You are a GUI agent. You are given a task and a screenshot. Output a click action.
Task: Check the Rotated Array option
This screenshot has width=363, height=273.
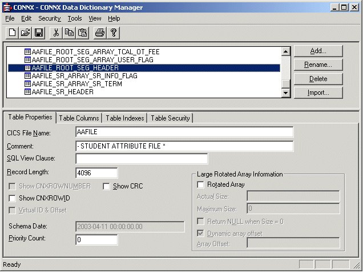[x=200, y=184]
